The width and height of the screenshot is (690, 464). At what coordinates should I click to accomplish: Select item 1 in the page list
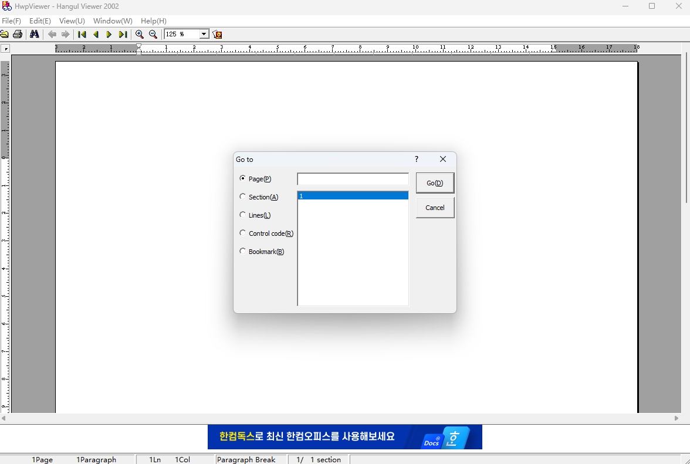(353, 196)
